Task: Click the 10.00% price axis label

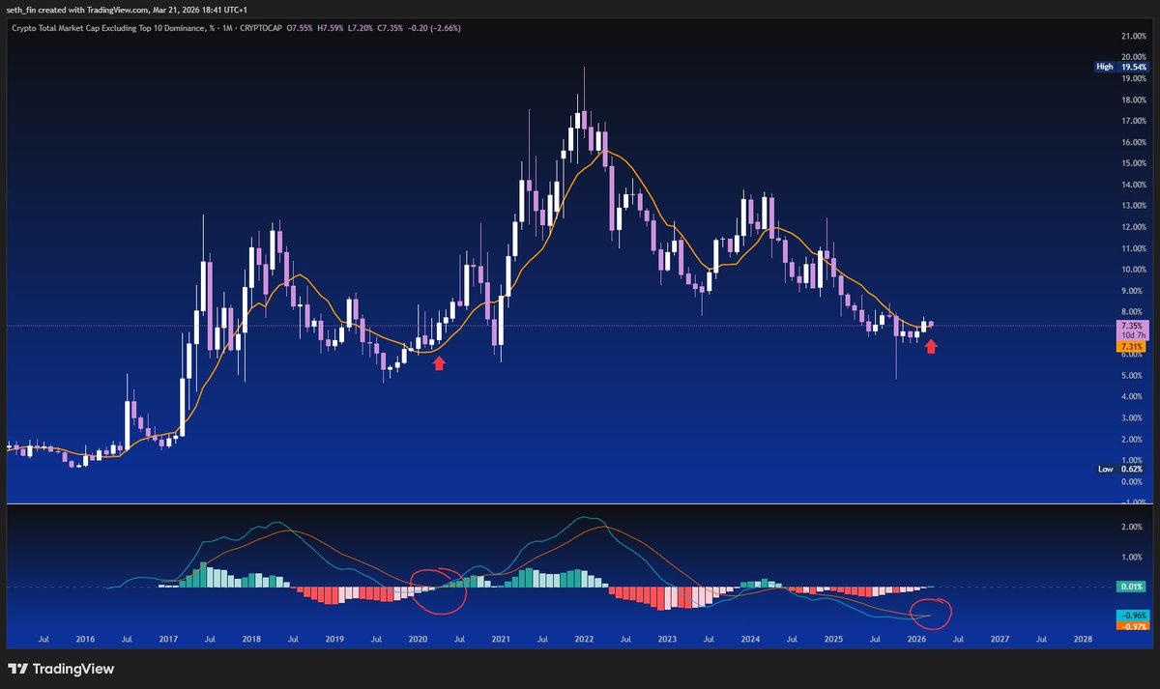Action: 1132,270
